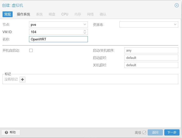Viewport: 182px width, 138px height.
Task: Focus the startup delay (启动延时) field
Action: point(151,58)
